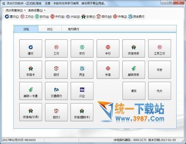This screenshot has height=144, width=186.
Task: Open the 建行 bank tile
Action: [31, 48]
